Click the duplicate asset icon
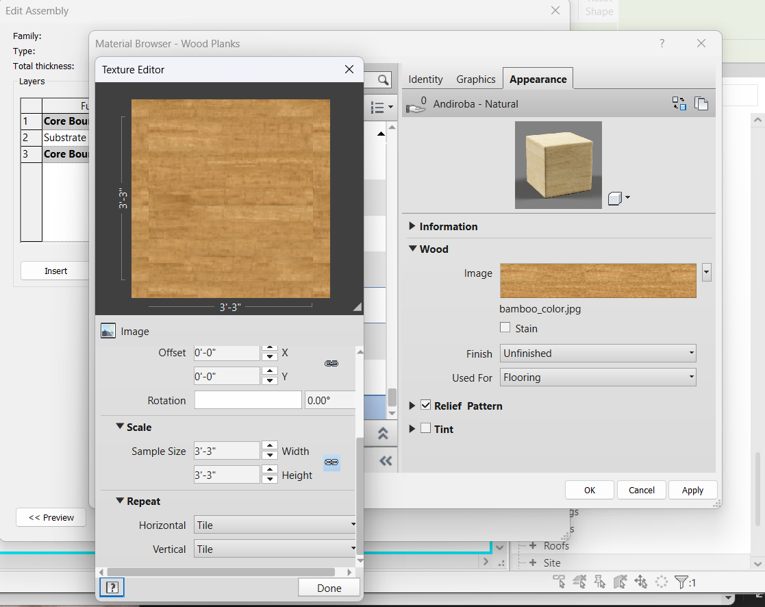 tap(701, 103)
